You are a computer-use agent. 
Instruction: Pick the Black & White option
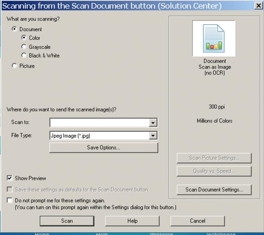point(24,55)
